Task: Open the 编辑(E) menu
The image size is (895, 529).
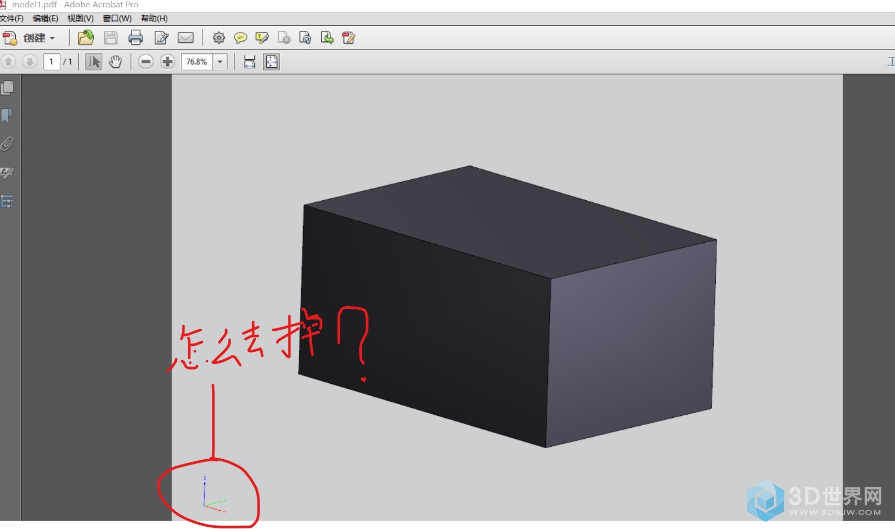Action: pyautogui.click(x=46, y=18)
